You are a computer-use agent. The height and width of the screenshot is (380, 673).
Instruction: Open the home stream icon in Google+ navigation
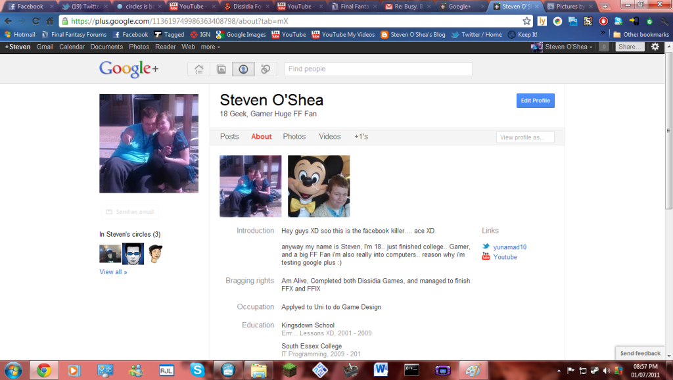pos(198,68)
